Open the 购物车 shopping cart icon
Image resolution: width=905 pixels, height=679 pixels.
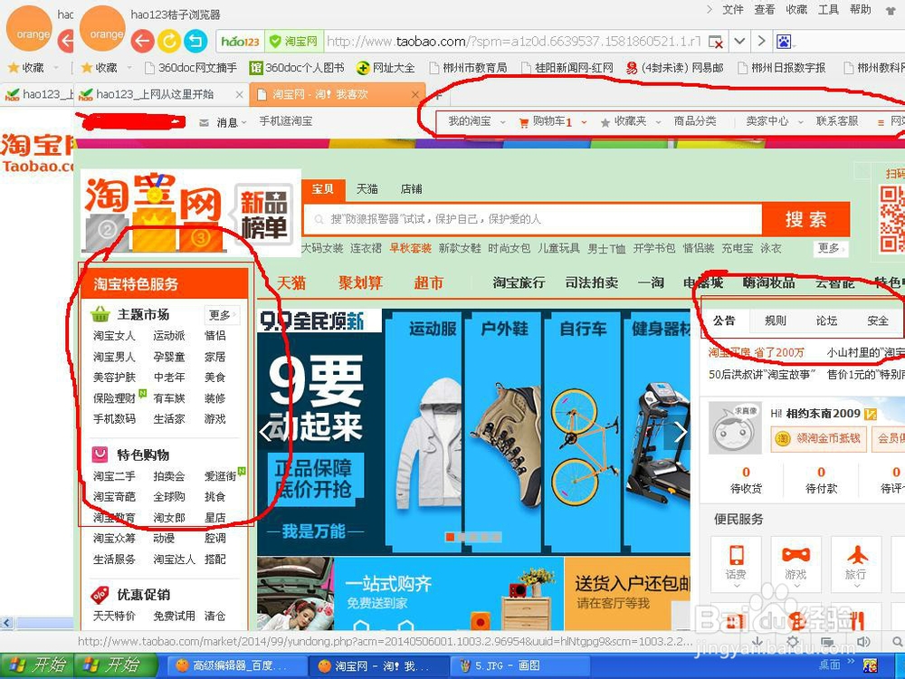(x=522, y=120)
